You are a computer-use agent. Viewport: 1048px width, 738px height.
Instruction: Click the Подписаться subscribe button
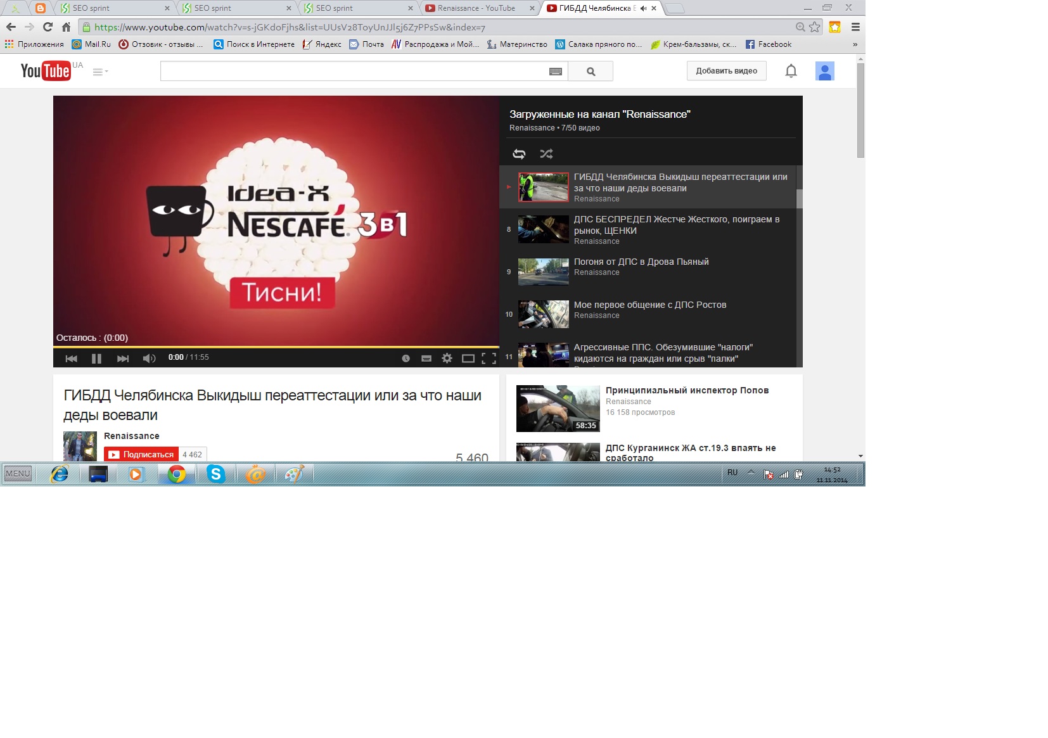[141, 454]
